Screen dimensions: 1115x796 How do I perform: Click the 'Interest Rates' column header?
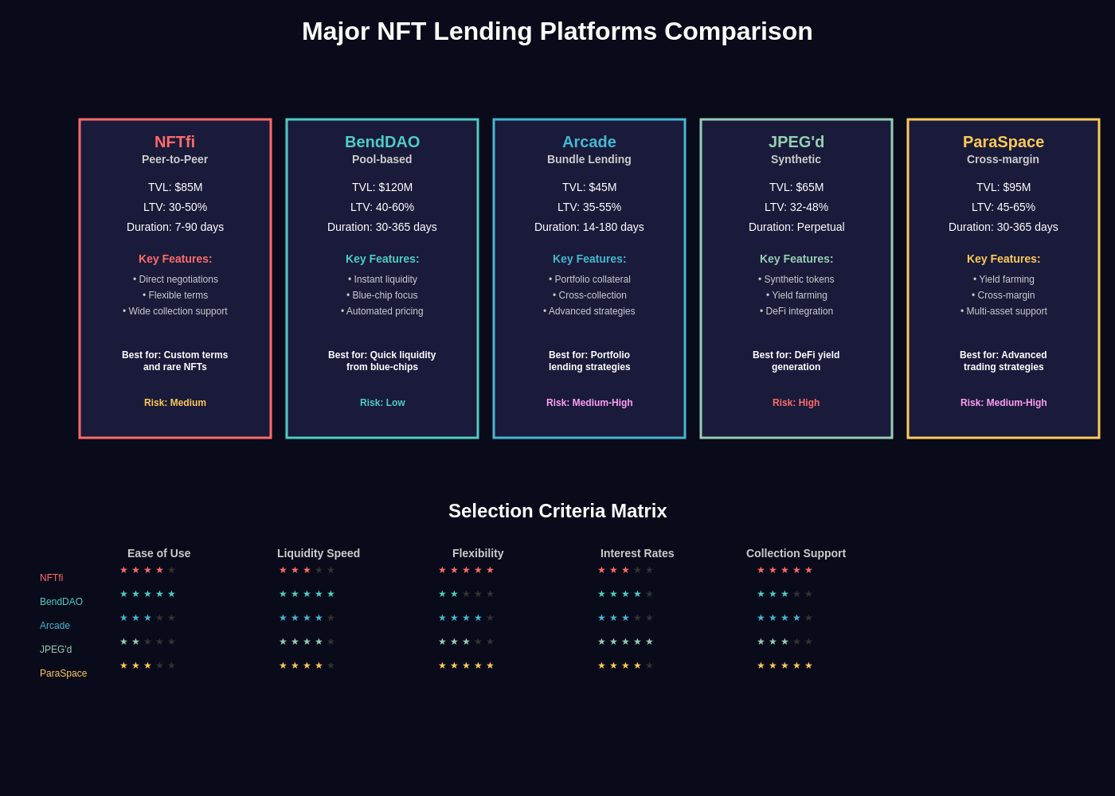point(637,553)
